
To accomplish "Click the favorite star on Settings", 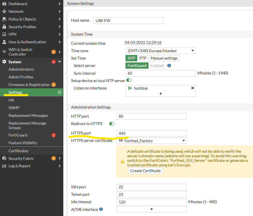I will click(60, 92).
